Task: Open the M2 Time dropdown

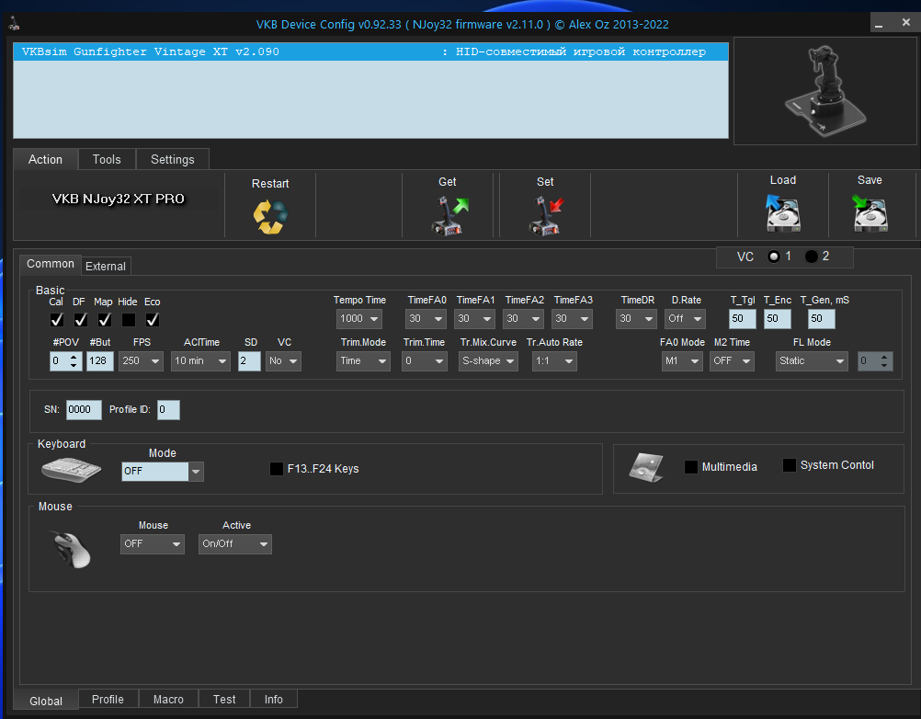Action: tap(732, 361)
